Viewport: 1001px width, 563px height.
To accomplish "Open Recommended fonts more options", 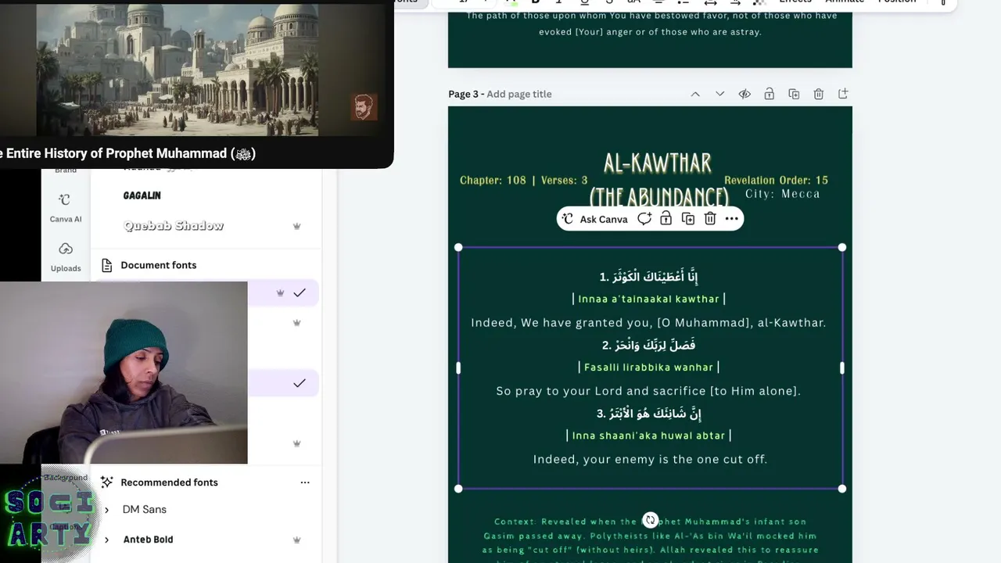I will pos(305,482).
